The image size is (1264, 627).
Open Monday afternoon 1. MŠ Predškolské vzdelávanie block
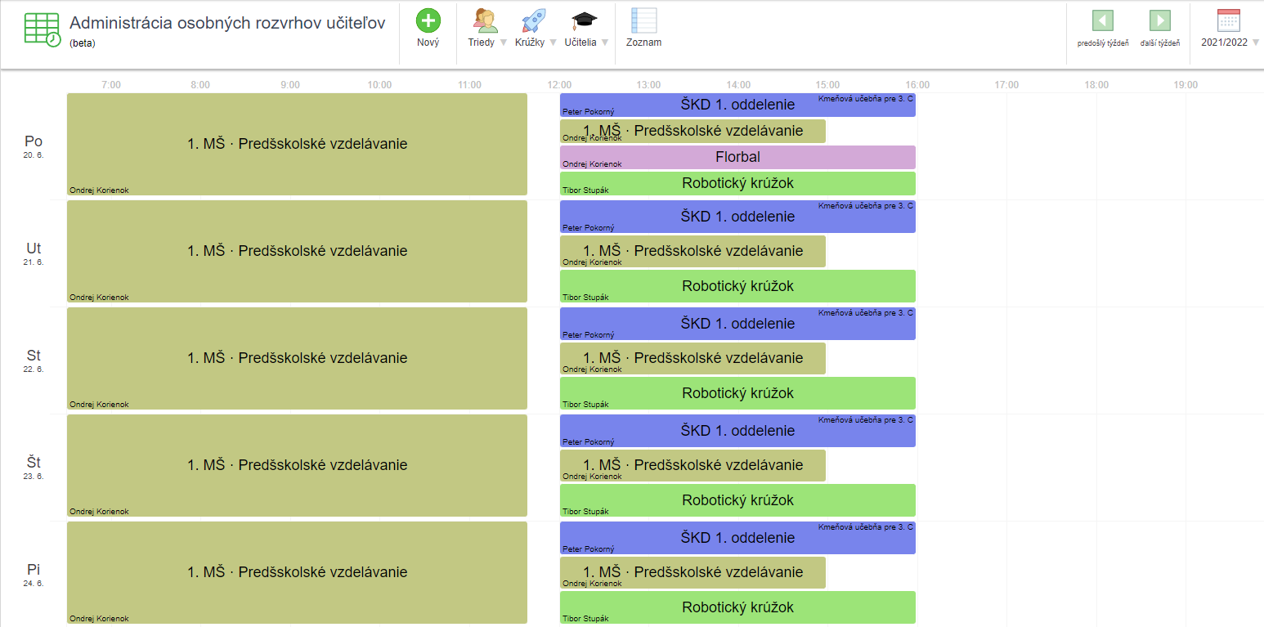point(693,131)
